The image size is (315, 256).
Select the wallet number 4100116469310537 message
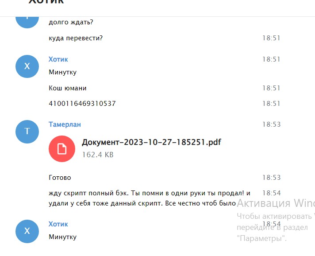tap(82, 103)
